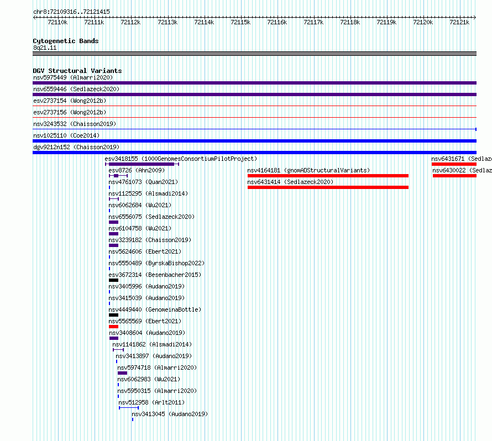The height and width of the screenshot is (441, 492).
Task: Select nsv6104758 (Wu2021) variant
Action: [140, 228]
